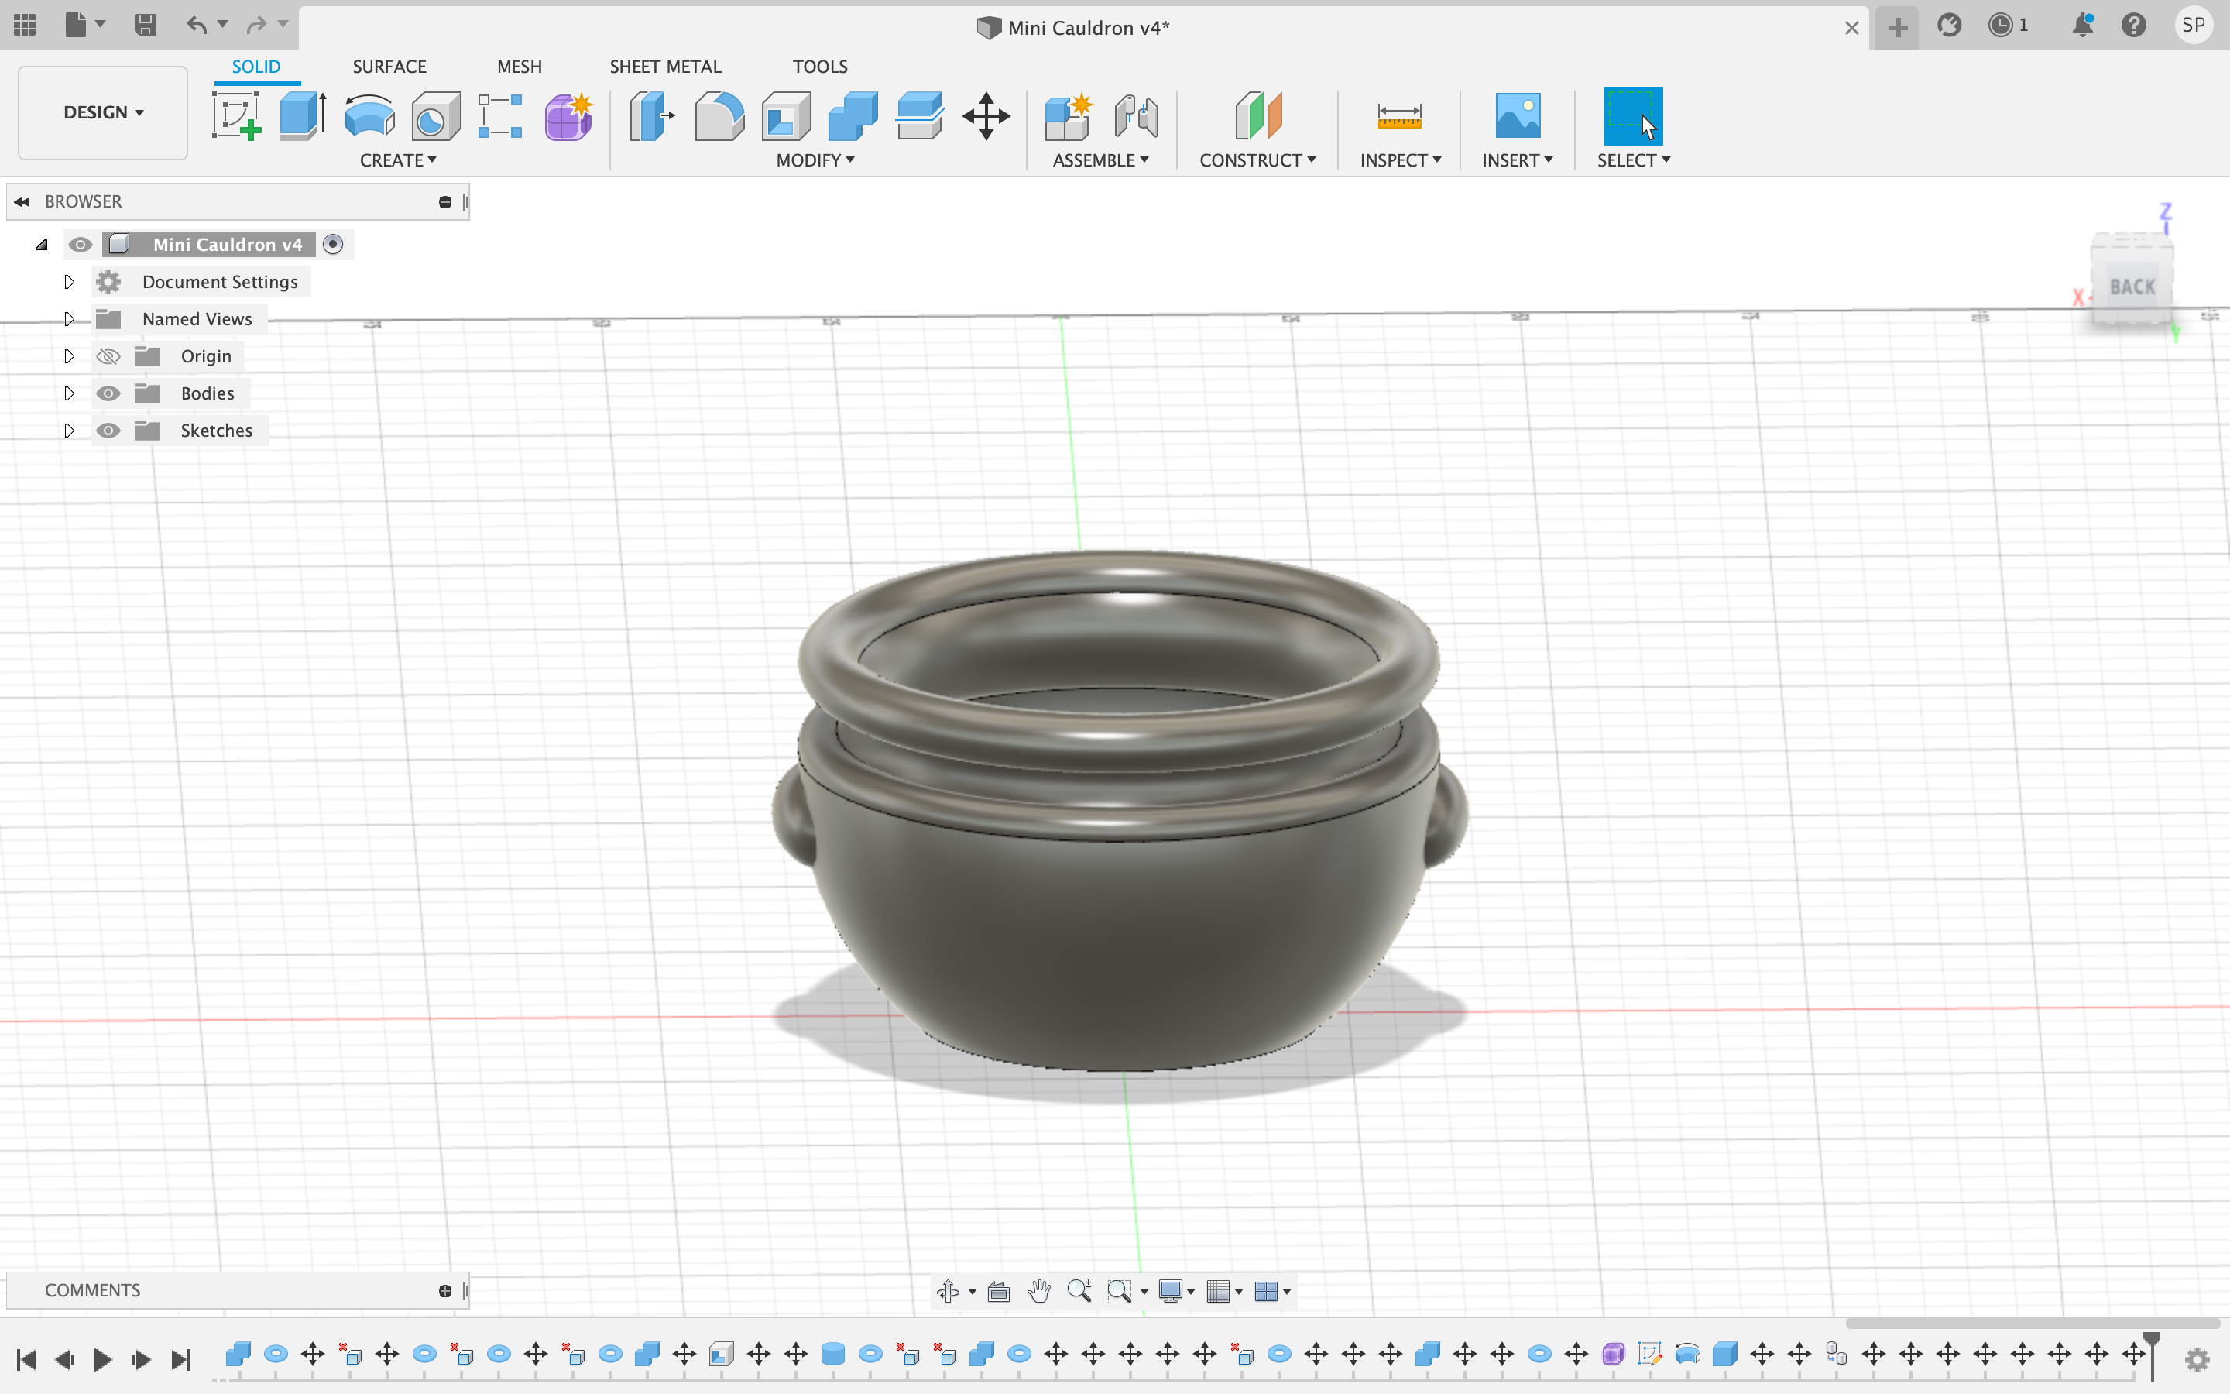Image resolution: width=2230 pixels, height=1394 pixels.
Task: Toggle visibility of Bodies folder
Action: [108, 392]
